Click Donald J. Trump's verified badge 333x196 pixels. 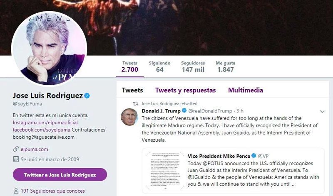click(184, 111)
